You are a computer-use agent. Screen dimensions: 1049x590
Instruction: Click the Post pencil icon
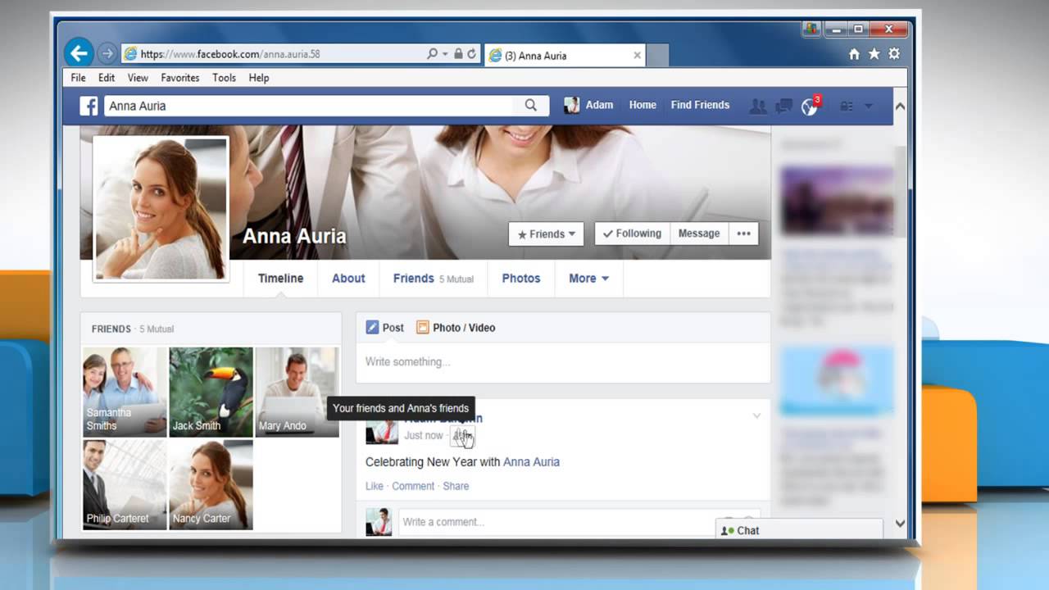[x=372, y=328]
